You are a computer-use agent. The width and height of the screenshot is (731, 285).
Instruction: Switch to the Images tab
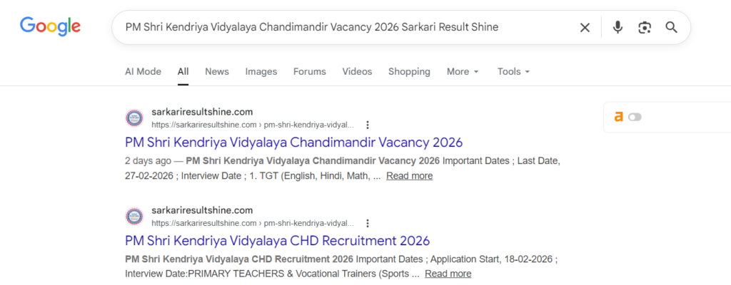pos(261,71)
